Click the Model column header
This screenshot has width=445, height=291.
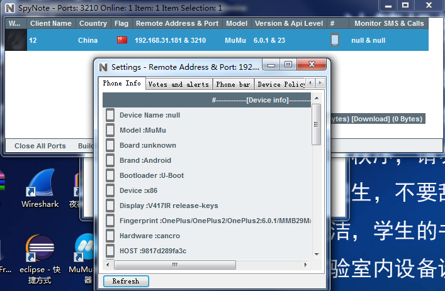(x=237, y=23)
